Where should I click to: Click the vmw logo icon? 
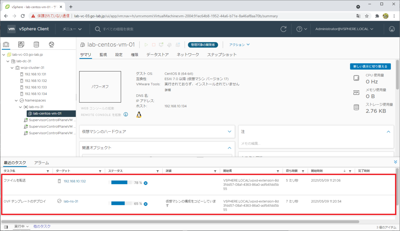(12, 29)
